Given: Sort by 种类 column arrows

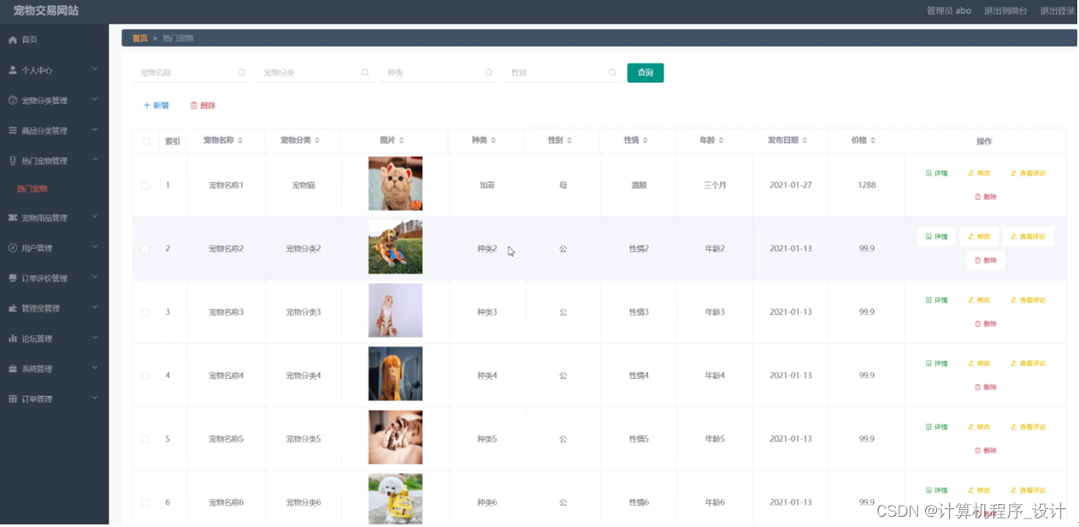Looking at the screenshot, I should (493, 140).
